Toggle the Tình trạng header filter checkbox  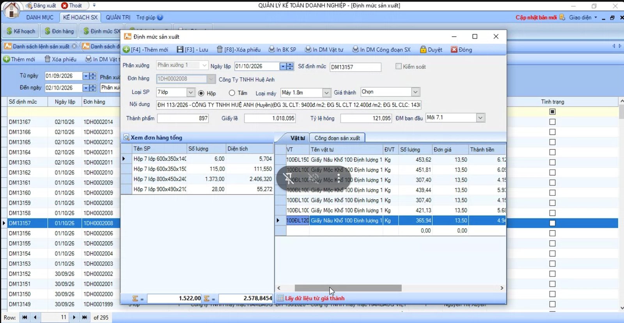(x=552, y=112)
